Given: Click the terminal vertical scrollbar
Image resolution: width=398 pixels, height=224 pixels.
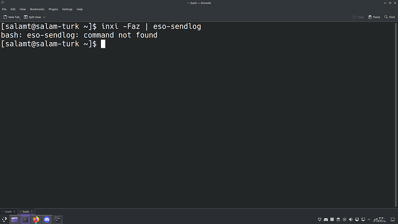Looking at the screenshot, I should [x=396, y=115].
